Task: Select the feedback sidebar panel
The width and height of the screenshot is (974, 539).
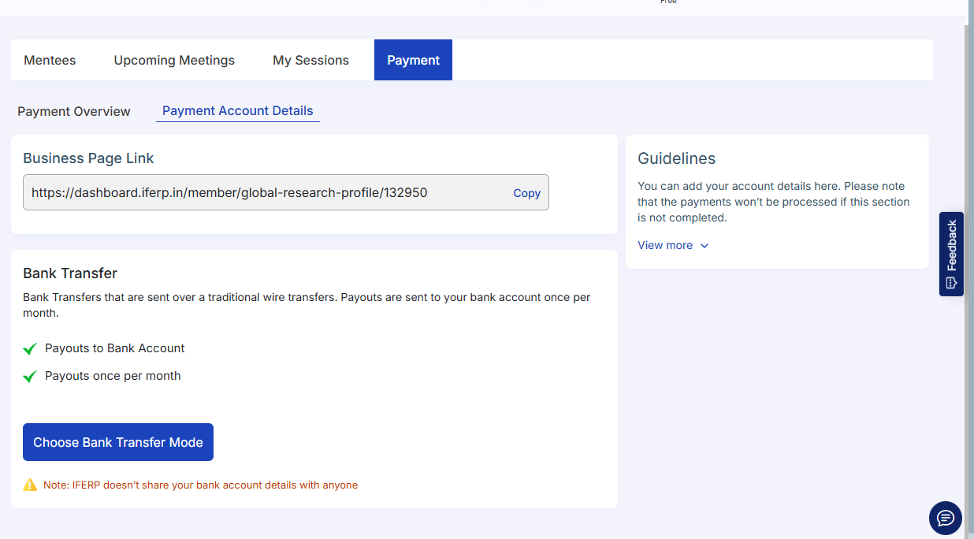Action: (950, 254)
